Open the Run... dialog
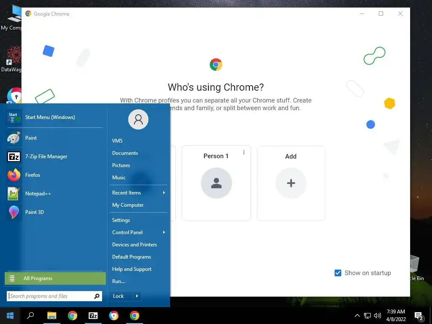This screenshot has height=324, width=432. 119,281
